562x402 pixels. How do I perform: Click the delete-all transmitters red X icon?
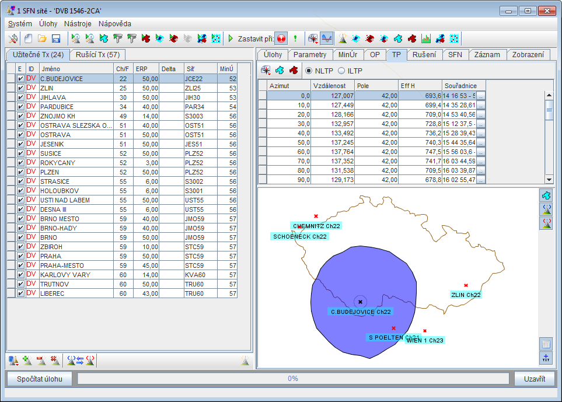[55, 361]
